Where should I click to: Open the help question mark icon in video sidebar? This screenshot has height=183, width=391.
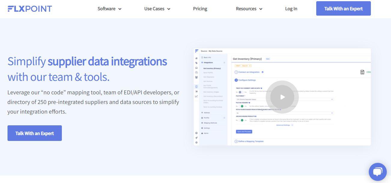196,133
